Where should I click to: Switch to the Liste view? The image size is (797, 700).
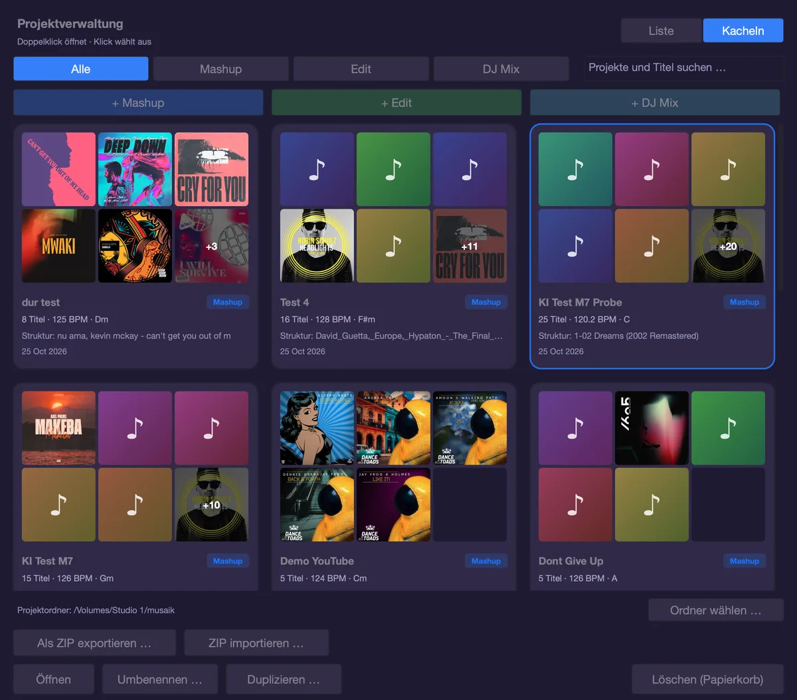(x=661, y=31)
